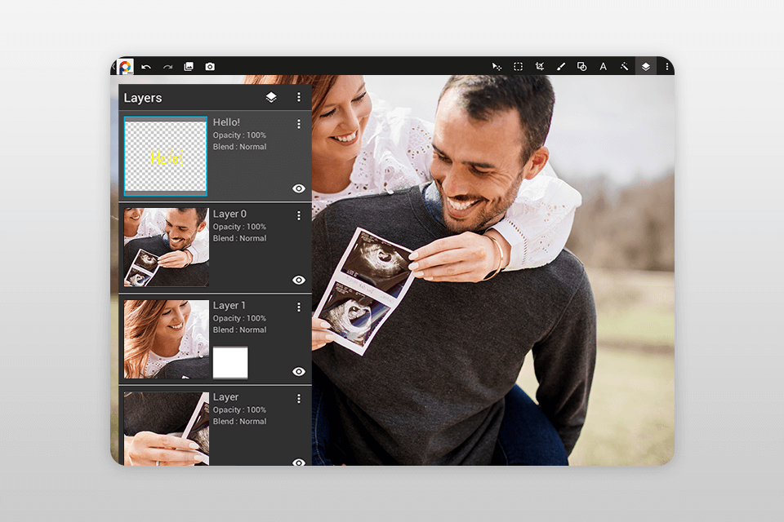Hide Layer 1 using its eye icon
The width and height of the screenshot is (784, 522).
click(x=299, y=371)
